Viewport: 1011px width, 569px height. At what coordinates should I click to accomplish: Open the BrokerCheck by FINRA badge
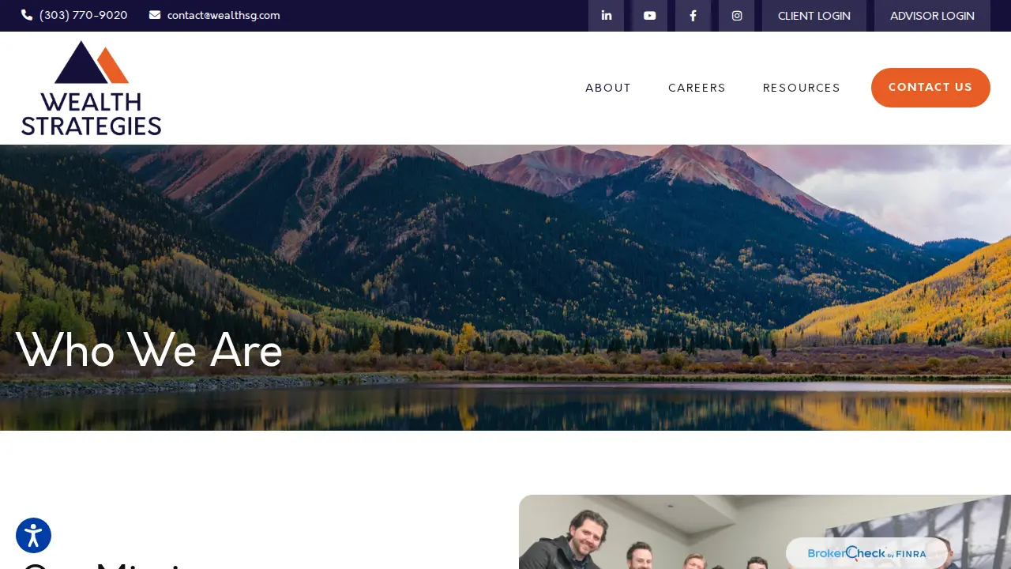click(866, 553)
